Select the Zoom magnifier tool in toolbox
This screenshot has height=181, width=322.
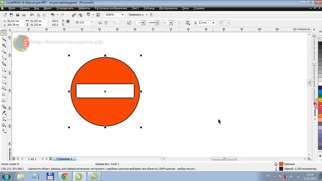point(4,51)
